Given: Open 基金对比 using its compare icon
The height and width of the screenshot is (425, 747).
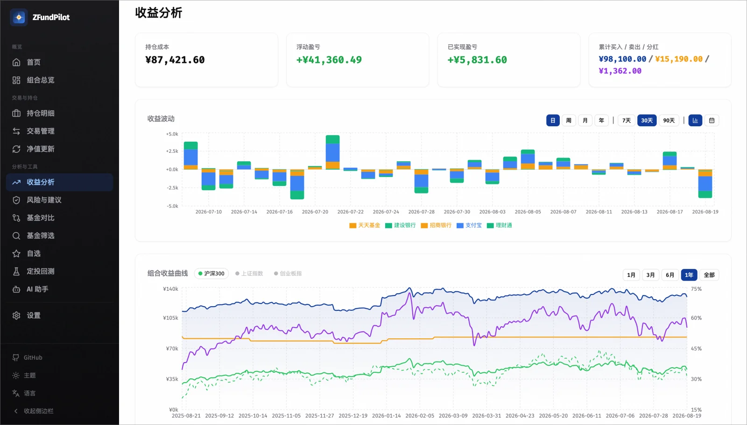Looking at the screenshot, I should (16, 218).
